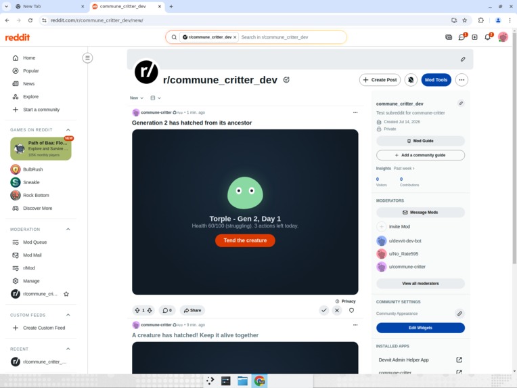
Task: Open user avatar profile menu
Action: point(503,37)
